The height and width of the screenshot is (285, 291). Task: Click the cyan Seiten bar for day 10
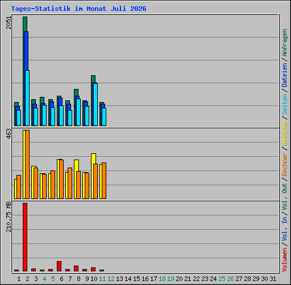tap(95, 104)
